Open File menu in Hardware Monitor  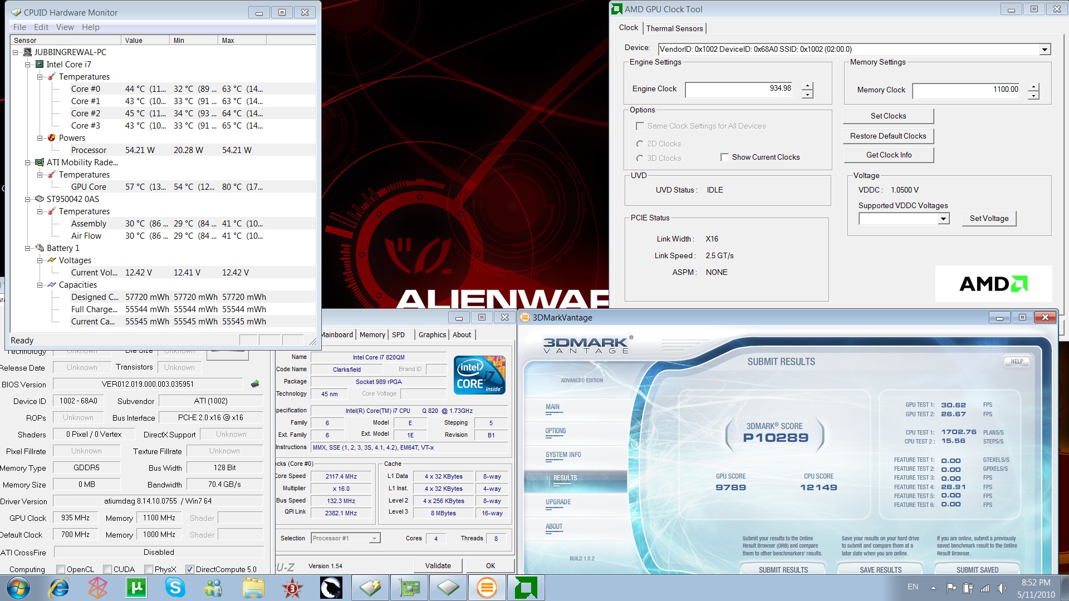19,27
